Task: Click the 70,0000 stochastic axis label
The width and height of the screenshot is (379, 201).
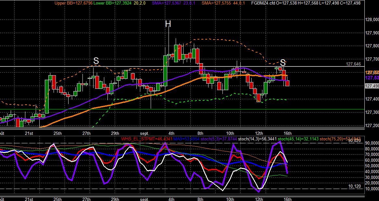Action: point(373,154)
